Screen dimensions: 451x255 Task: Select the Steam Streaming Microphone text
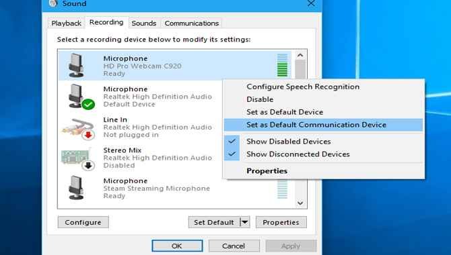click(x=156, y=189)
